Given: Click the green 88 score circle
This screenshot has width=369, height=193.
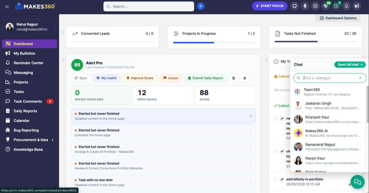Looking at the screenshot, I should coord(77,65).
